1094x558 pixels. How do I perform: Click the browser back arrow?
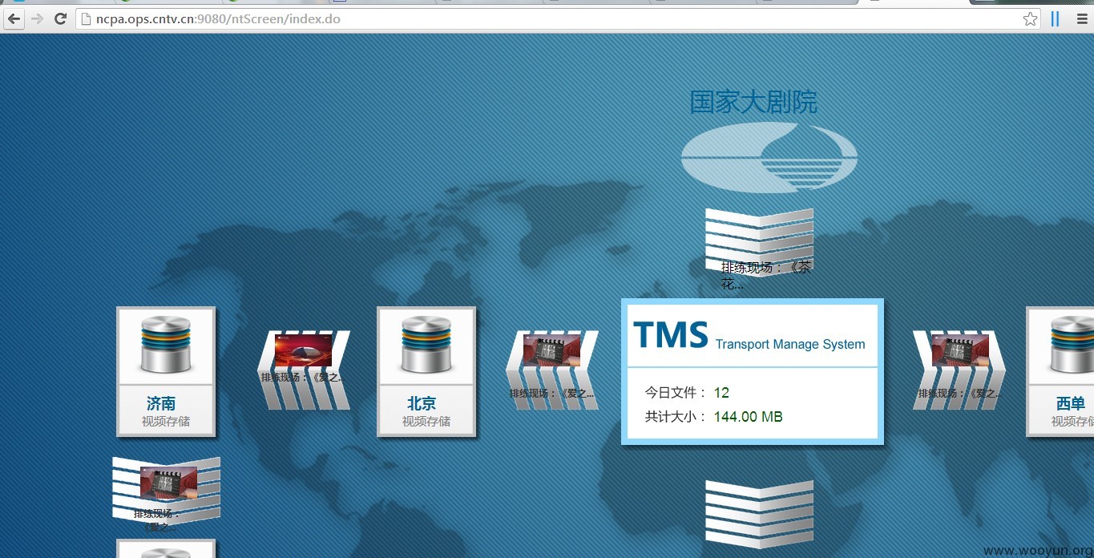[x=14, y=18]
